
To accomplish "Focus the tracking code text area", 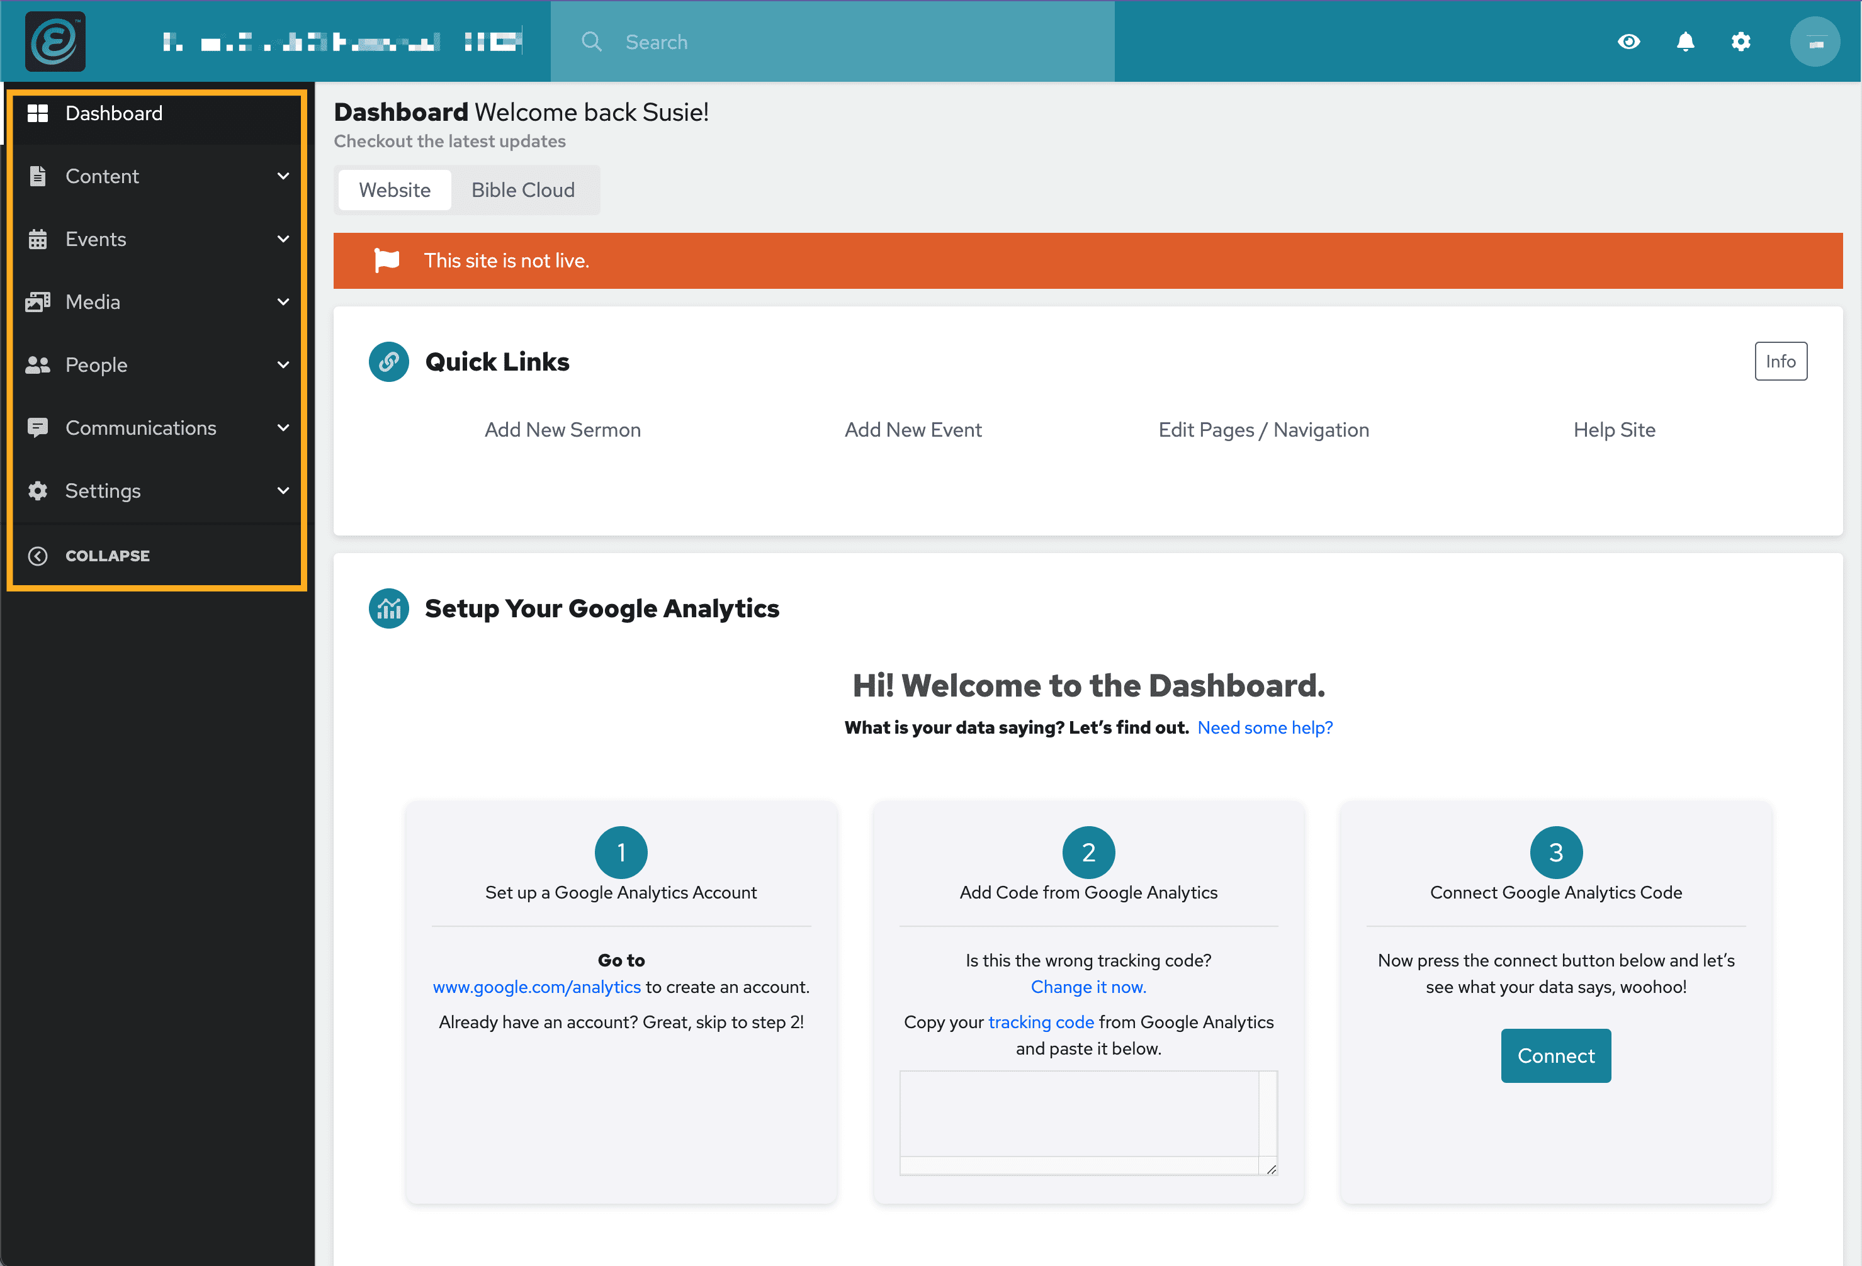I will tap(1088, 1123).
